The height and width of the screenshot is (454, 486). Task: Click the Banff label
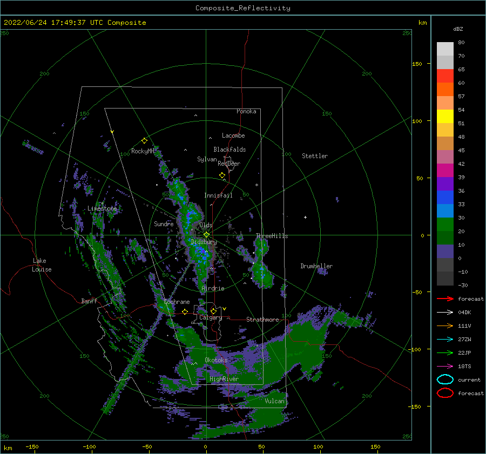click(89, 301)
